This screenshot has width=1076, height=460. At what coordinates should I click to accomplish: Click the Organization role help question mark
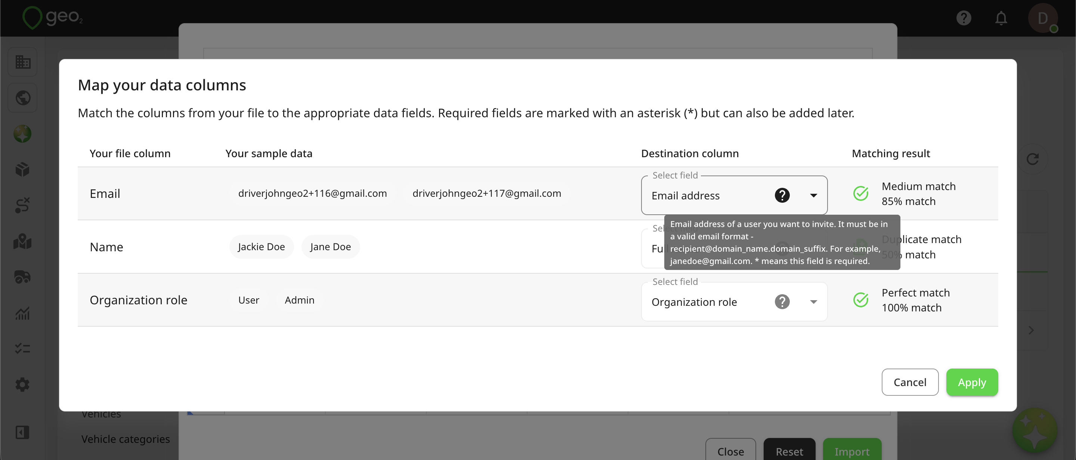click(x=782, y=302)
